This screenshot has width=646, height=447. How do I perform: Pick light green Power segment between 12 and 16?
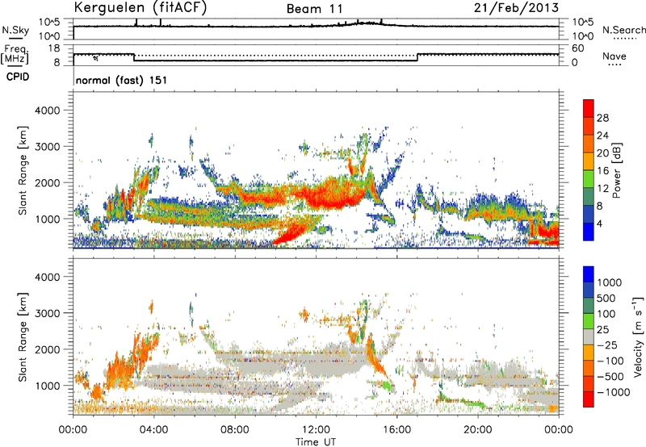(x=589, y=178)
